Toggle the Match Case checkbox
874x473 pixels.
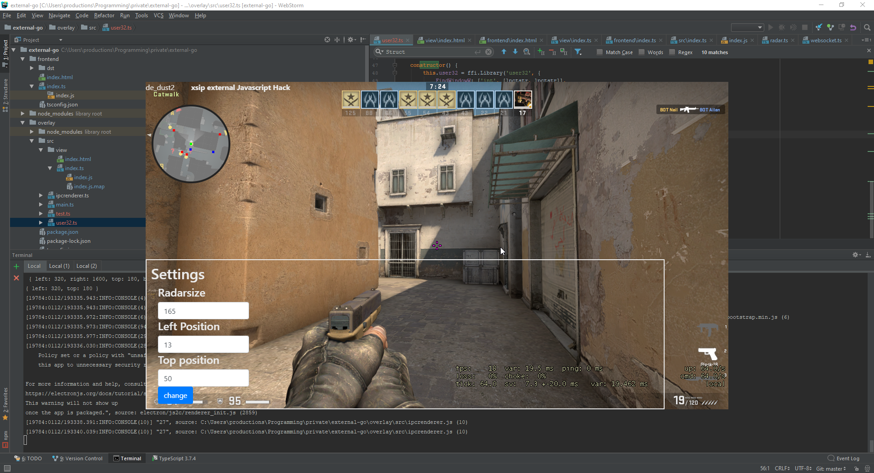tap(600, 52)
